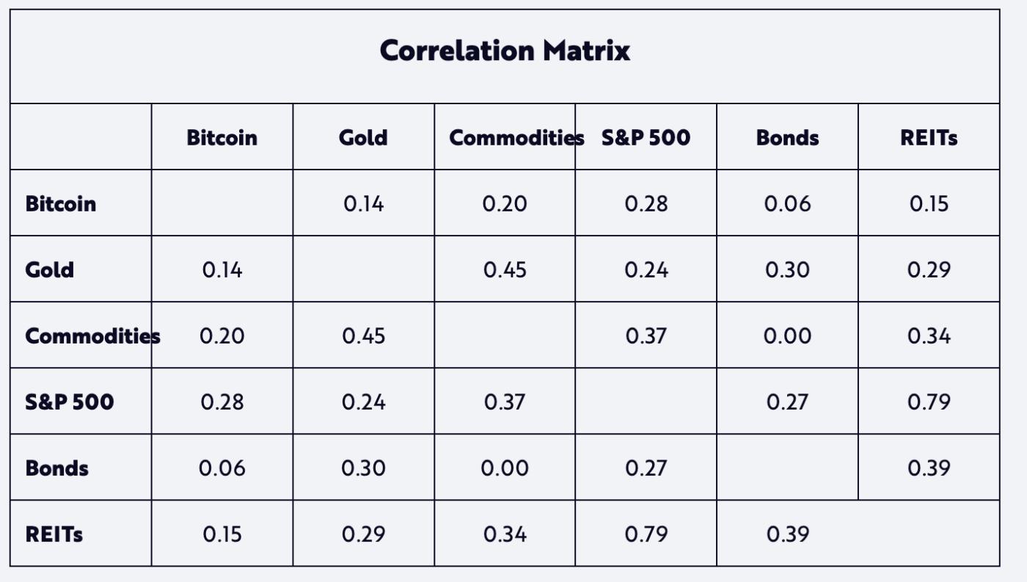Screen dimensions: 1027x582
Task: Click the empty Bitcoin-Bitcoin diagonal cell
Action: point(222,203)
